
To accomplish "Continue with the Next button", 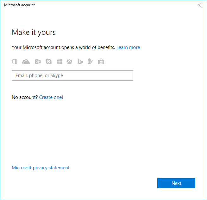I will [x=176, y=183].
